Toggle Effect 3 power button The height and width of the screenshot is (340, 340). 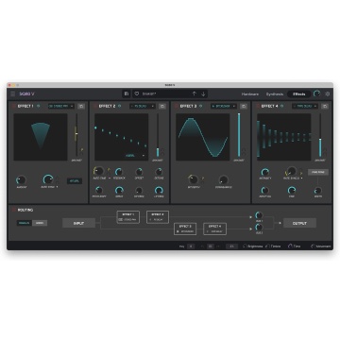coord(177,106)
